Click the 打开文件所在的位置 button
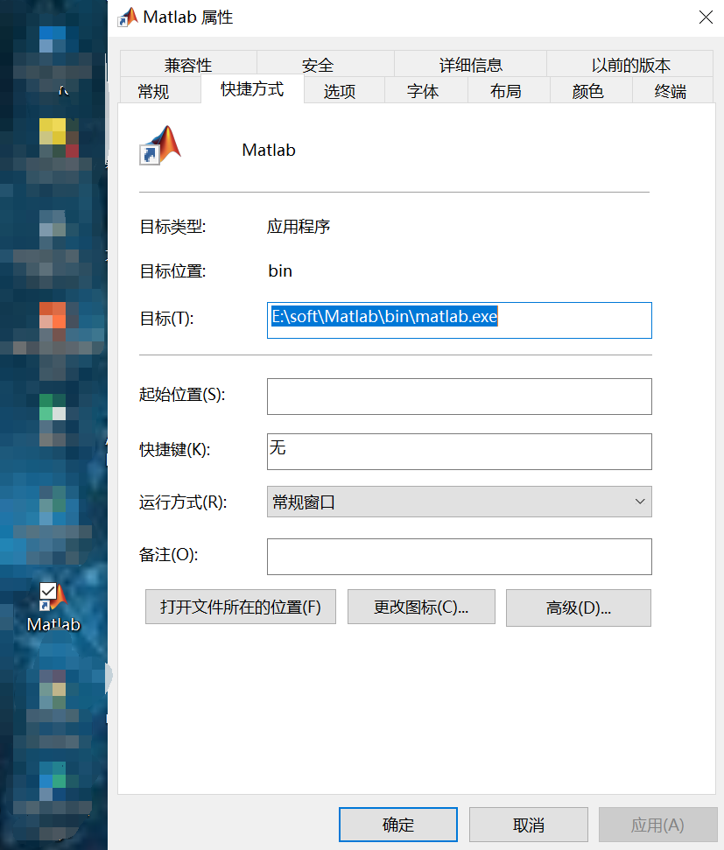Viewport: 724px width, 850px height. tap(240, 607)
